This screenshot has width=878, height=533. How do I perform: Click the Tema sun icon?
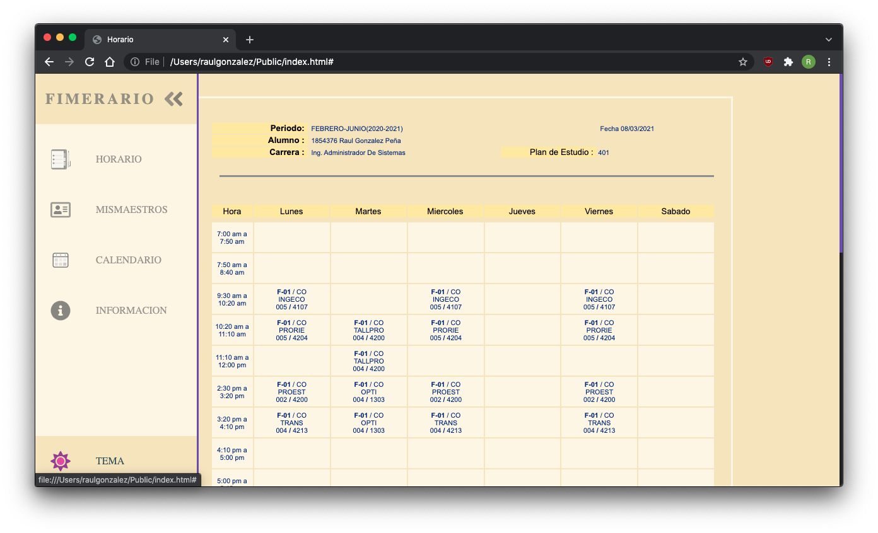click(x=61, y=461)
